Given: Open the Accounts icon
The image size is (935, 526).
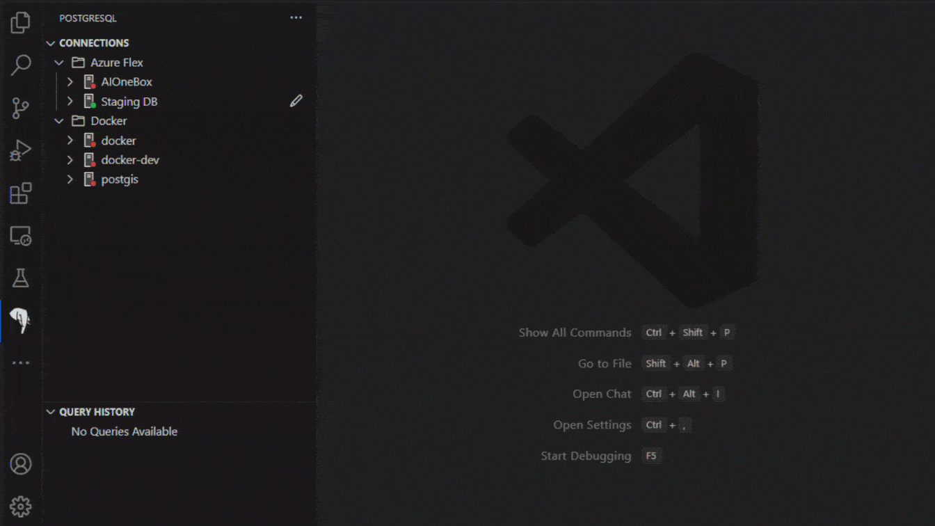Looking at the screenshot, I should coord(20,464).
